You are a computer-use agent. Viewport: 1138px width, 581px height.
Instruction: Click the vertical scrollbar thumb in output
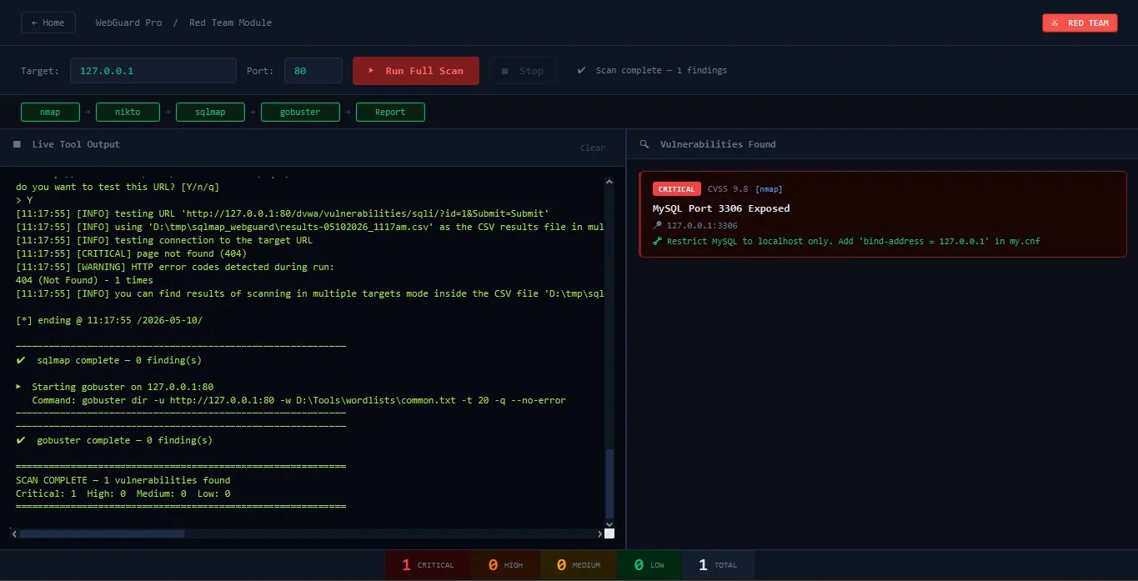[609, 483]
